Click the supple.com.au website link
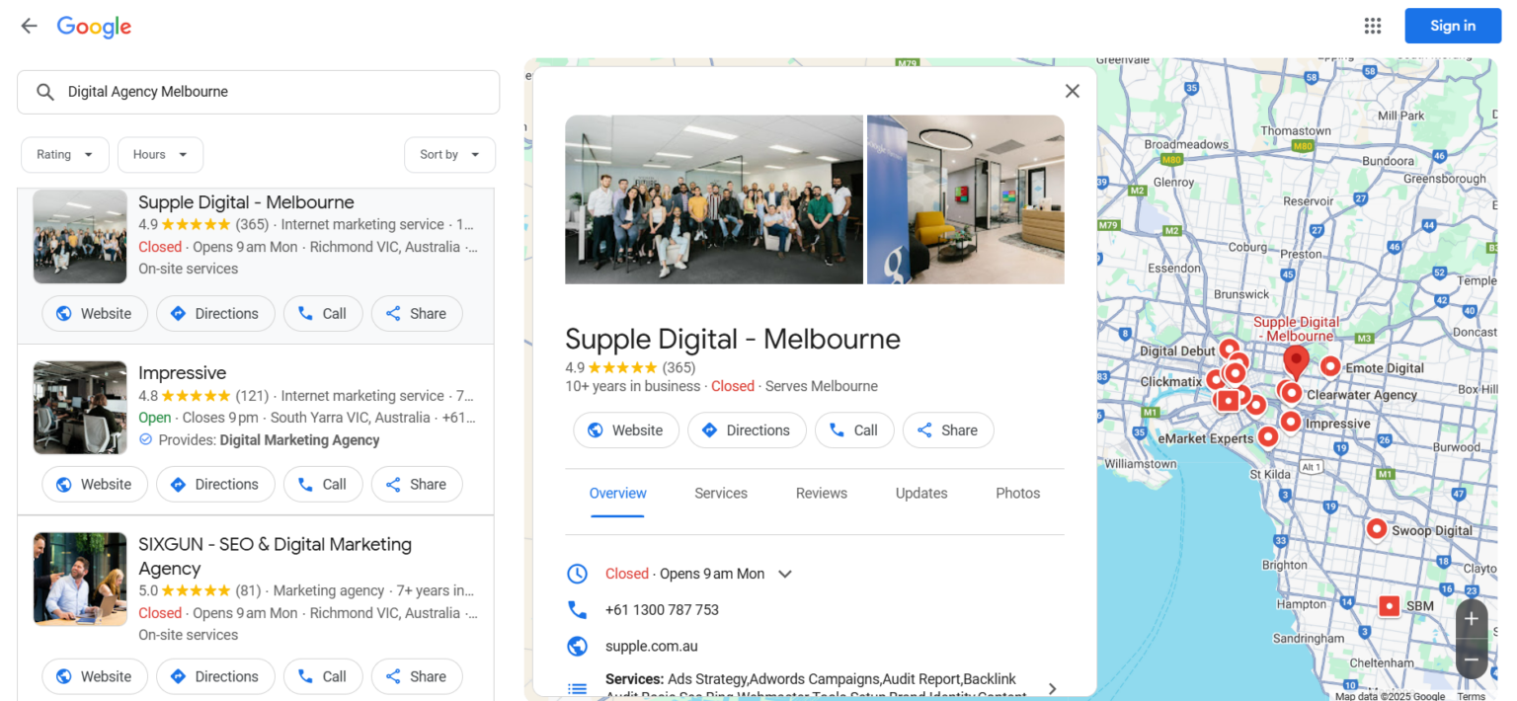Screen dimensions: 1517x701 point(651,646)
